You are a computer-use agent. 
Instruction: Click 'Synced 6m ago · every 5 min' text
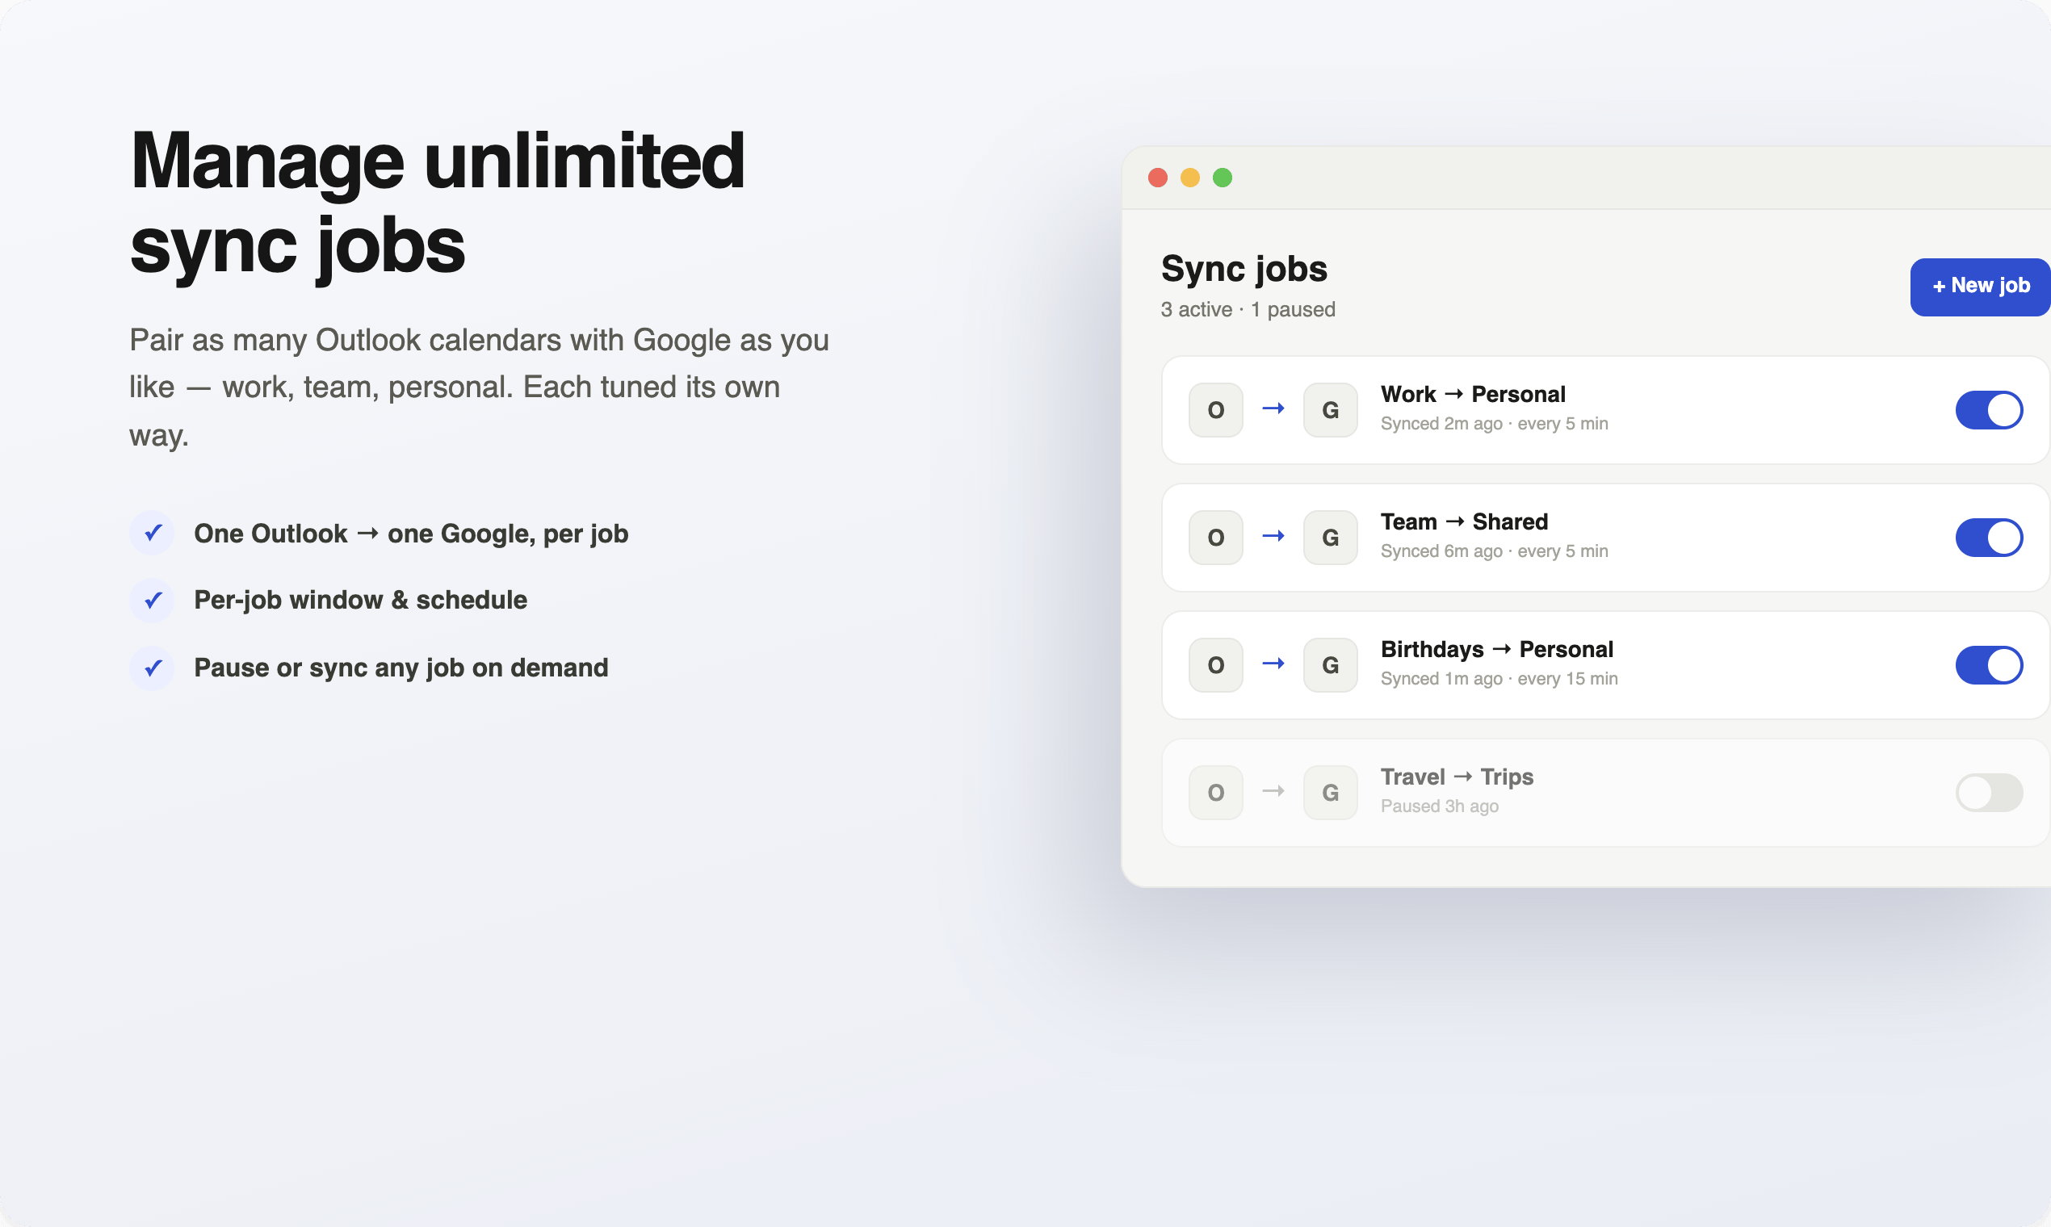1494,551
